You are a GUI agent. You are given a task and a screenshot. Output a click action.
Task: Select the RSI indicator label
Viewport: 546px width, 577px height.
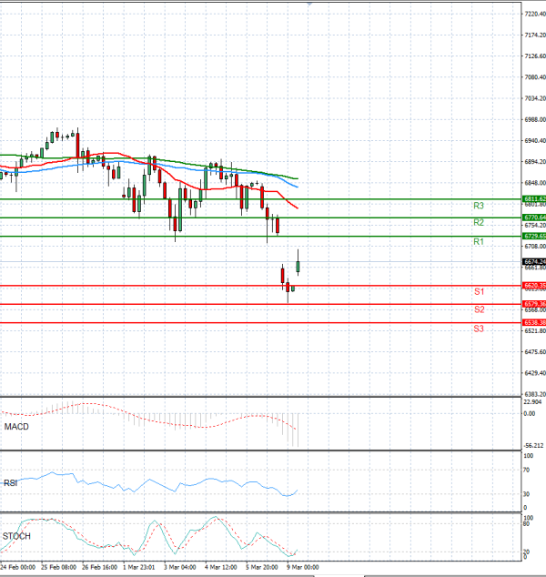(x=12, y=484)
